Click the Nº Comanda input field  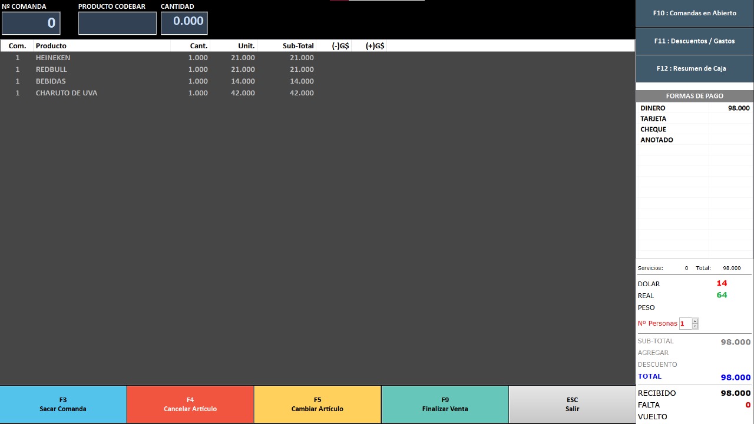[31, 23]
